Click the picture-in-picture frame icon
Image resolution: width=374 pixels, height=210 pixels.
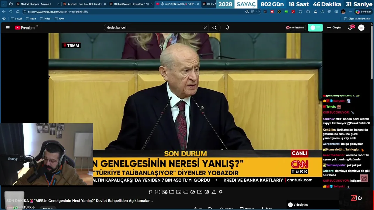179,192
